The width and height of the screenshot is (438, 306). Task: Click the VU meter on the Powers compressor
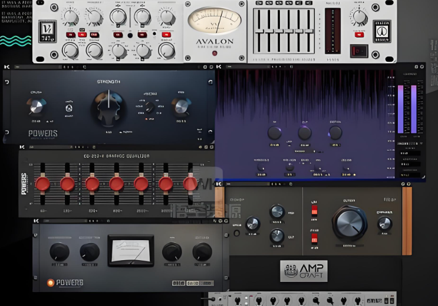coord(131,251)
